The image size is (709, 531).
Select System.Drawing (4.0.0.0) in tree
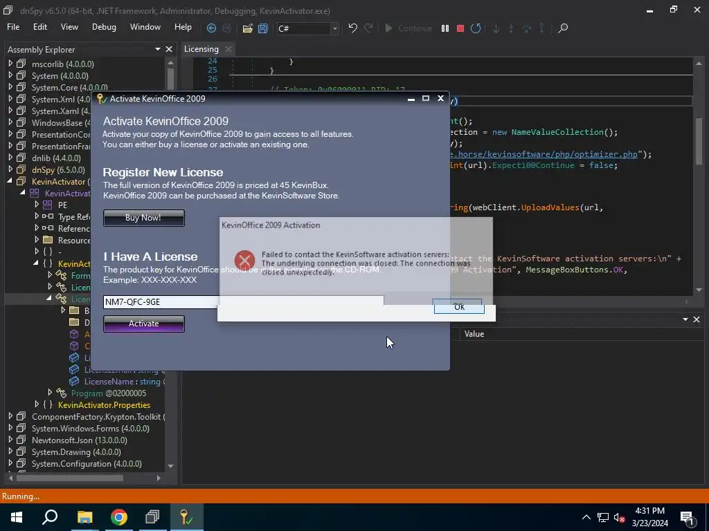76,451
